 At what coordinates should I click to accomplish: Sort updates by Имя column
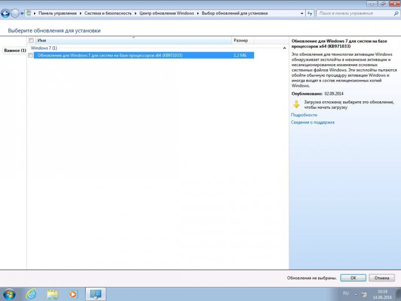tap(134, 40)
